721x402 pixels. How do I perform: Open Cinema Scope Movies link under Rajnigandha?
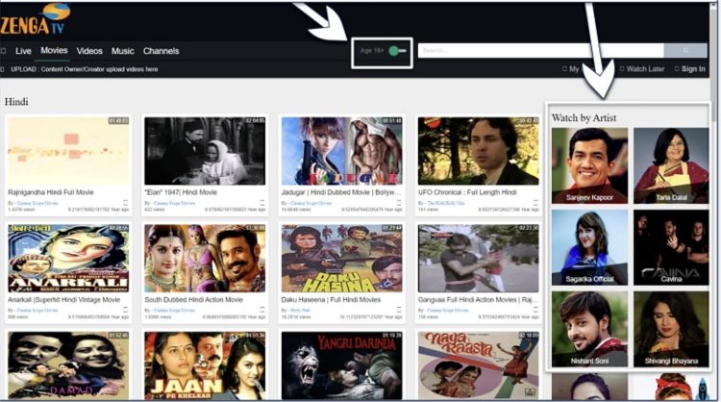click(x=37, y=203)
